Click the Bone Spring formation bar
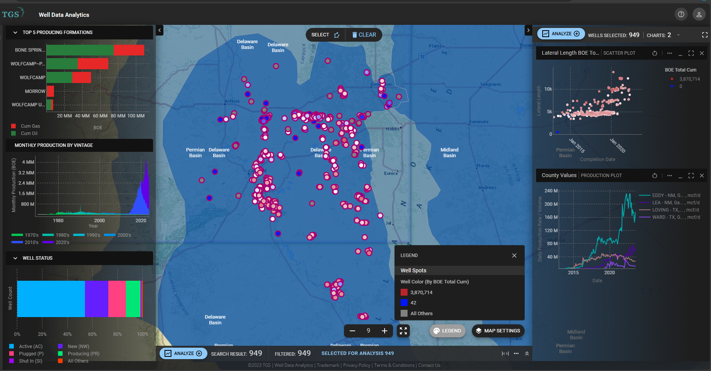Image resolution: width=711 pixels, height=371 pixels. 95,50
